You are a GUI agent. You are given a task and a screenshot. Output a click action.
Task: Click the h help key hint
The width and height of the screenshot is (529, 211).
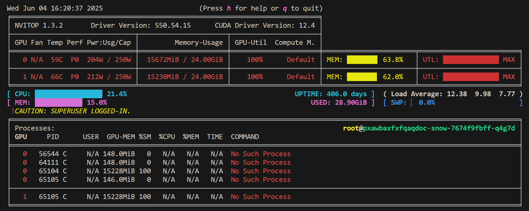(x=229, y=8)
